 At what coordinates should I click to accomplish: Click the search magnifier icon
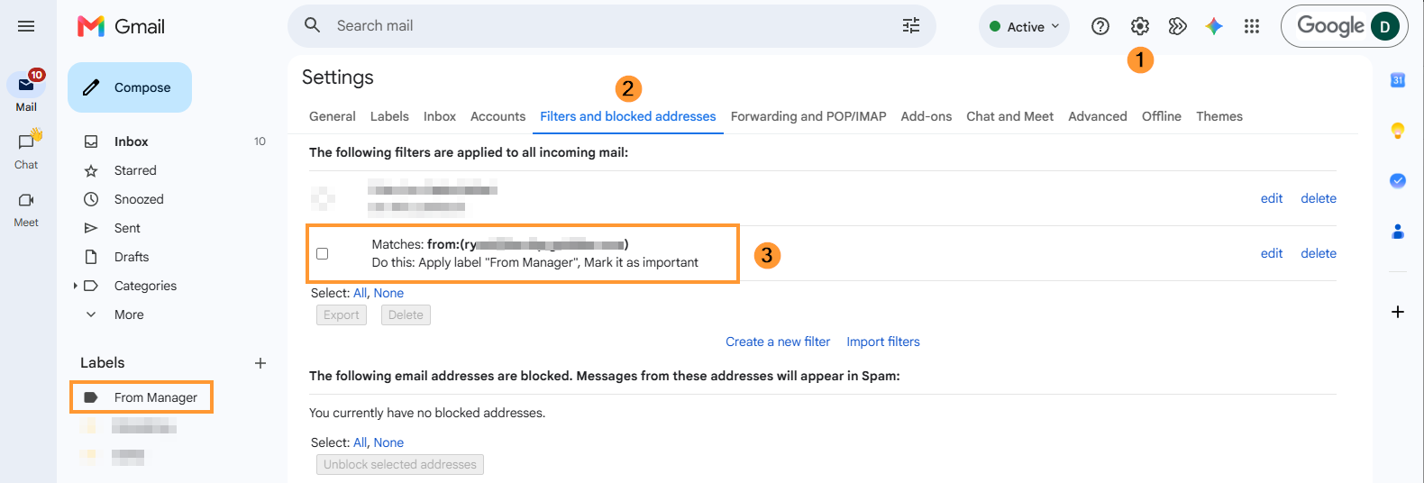[x=312, y=25]
